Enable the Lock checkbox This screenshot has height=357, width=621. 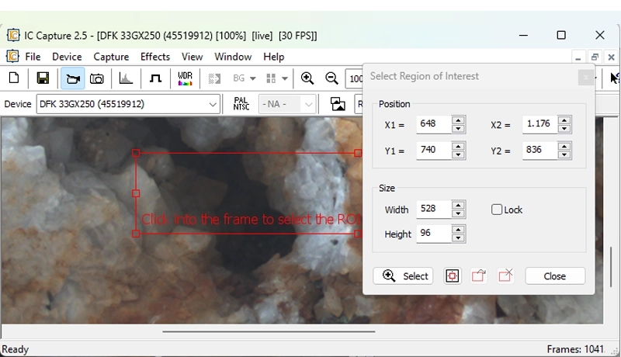[x=497, y=210]
